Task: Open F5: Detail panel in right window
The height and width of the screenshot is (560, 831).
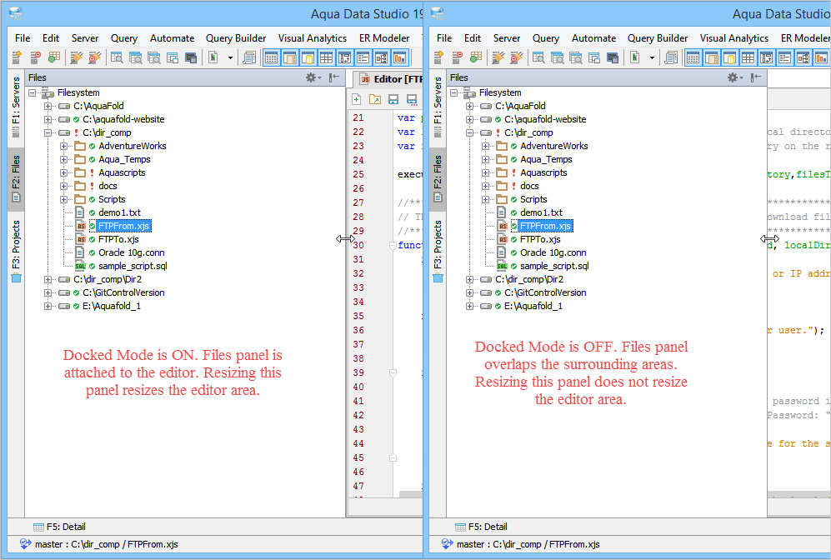Action: click(481, 527)
